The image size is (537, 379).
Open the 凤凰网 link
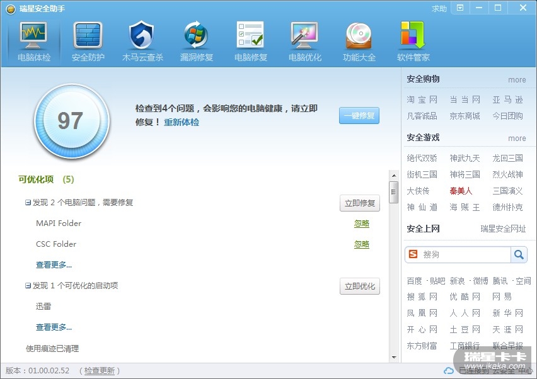coord(422,313)
